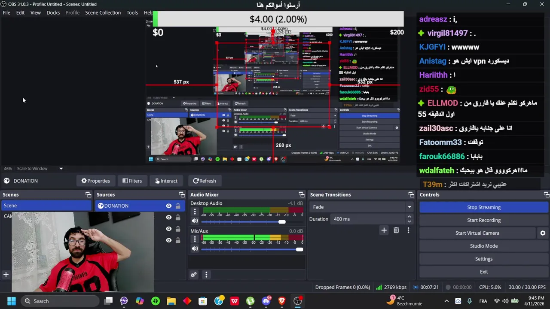Toggle eye icon on third source row
Viewport: 550px width, 309px height.
point(169,229)
